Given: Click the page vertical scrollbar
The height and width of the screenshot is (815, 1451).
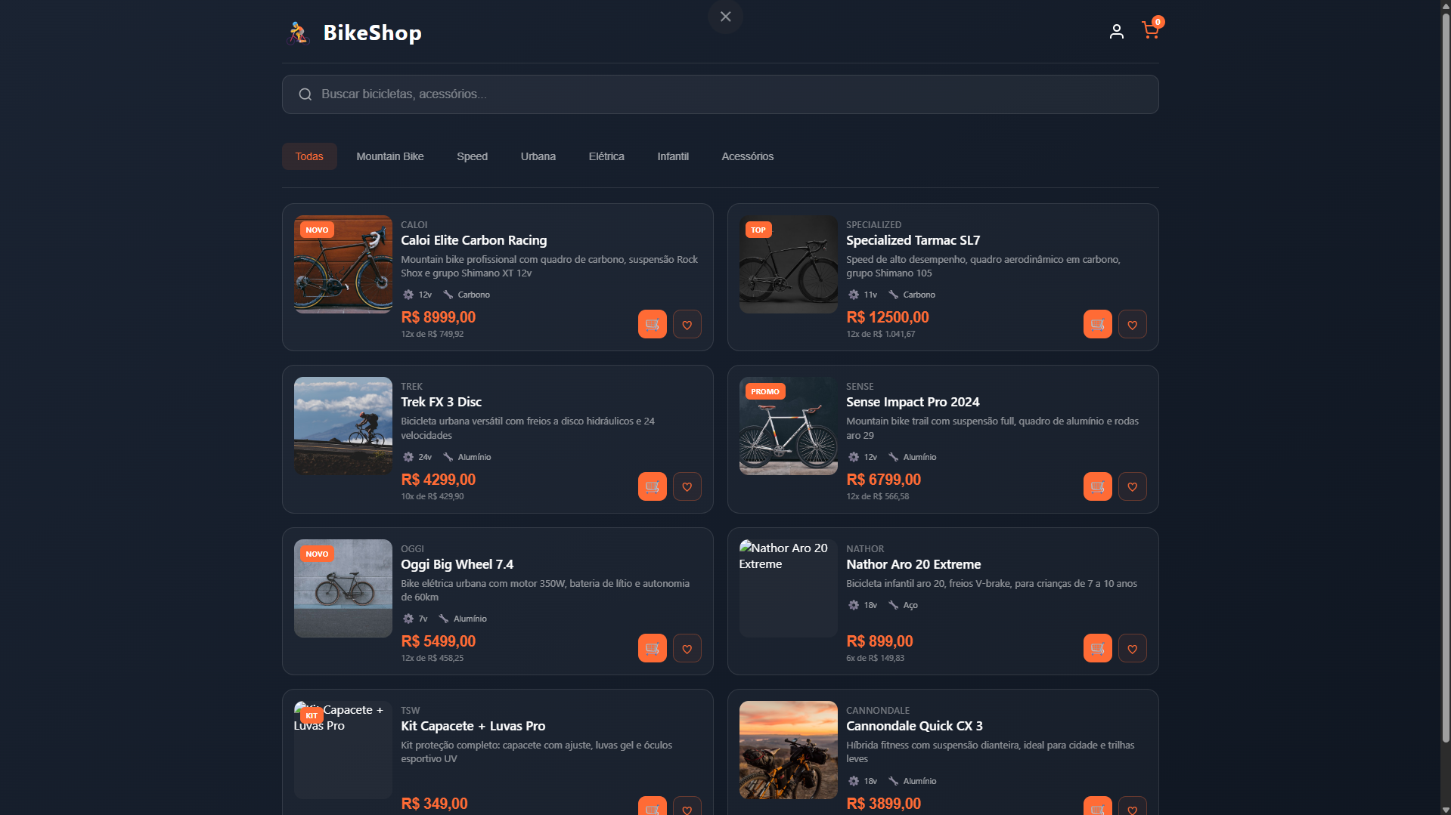Looking at the screenshot, I should [1445, 378].
